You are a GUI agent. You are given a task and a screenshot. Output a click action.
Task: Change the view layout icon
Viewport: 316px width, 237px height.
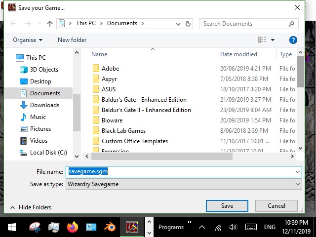262,40
